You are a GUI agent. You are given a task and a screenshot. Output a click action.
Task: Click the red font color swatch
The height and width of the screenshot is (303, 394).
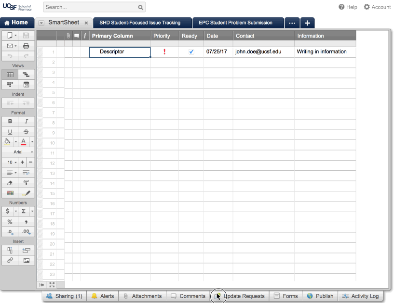[x=23, y=142]
